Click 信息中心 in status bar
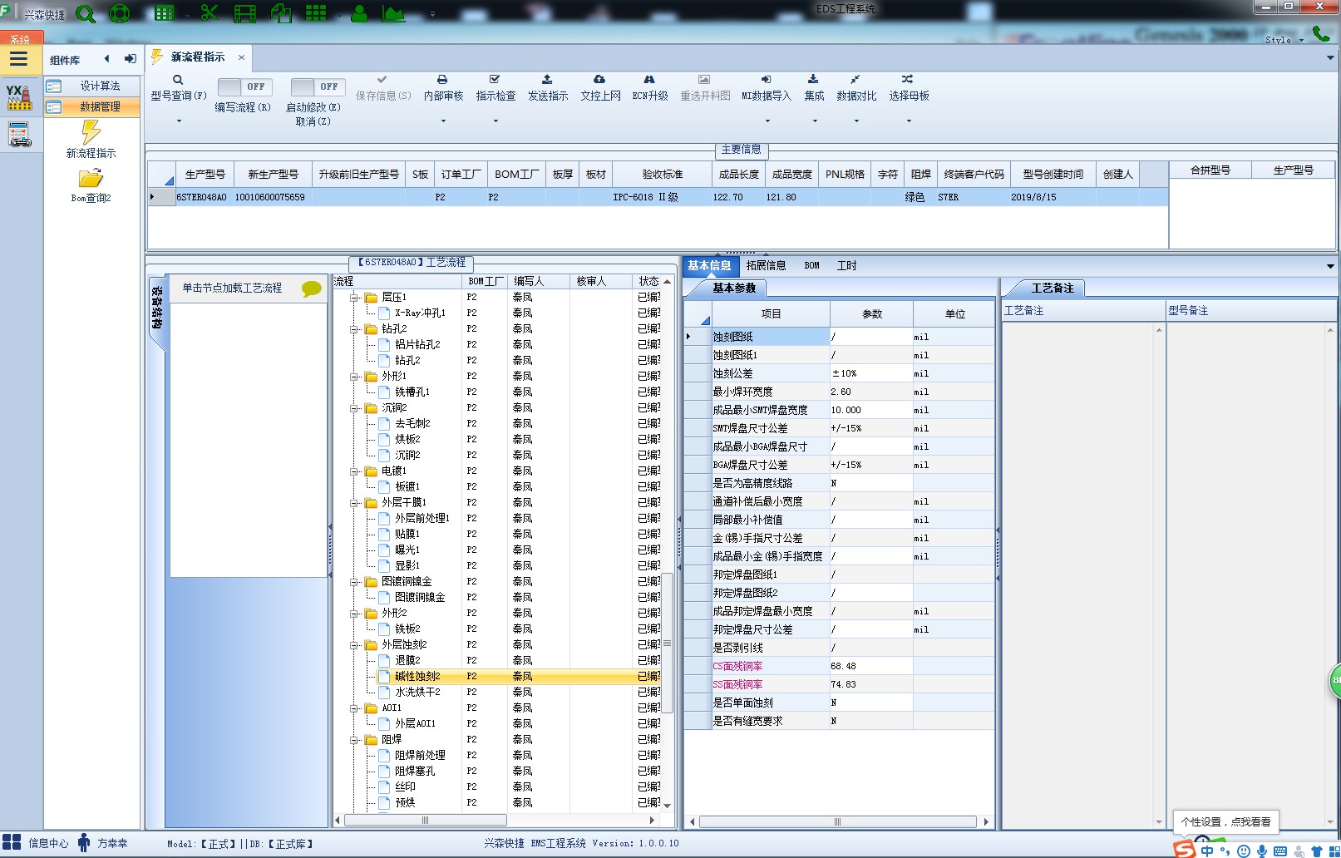This screenshot has width=1341, height=858. coord(37,843)
